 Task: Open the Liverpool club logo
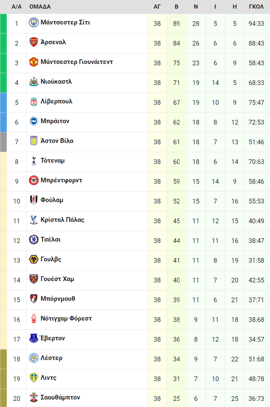(34, 102)
